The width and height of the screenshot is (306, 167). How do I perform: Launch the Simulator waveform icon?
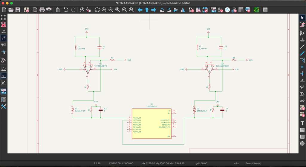227,10
